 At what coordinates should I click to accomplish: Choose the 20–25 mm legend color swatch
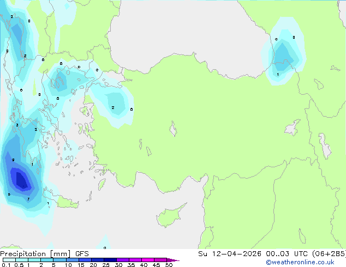(98, 260)
